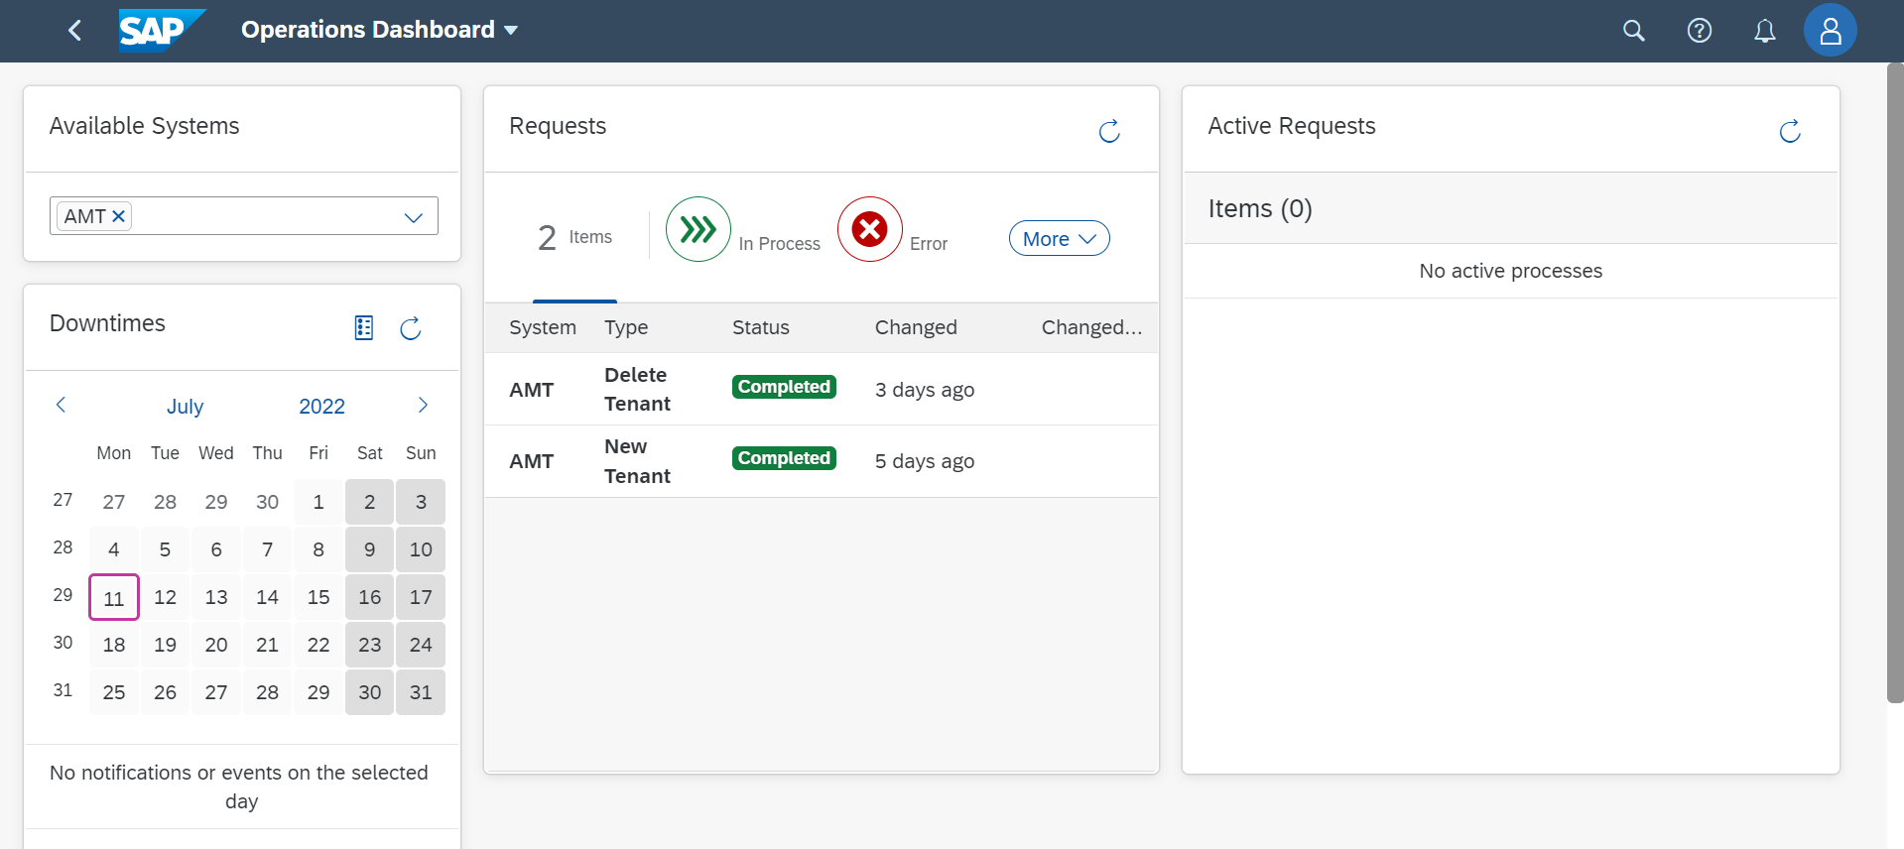Open the July month picker
The image size is (1904, 849).
point(185,407)
